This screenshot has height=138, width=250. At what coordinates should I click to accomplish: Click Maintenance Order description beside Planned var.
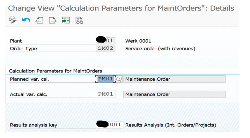coord(174,79)
